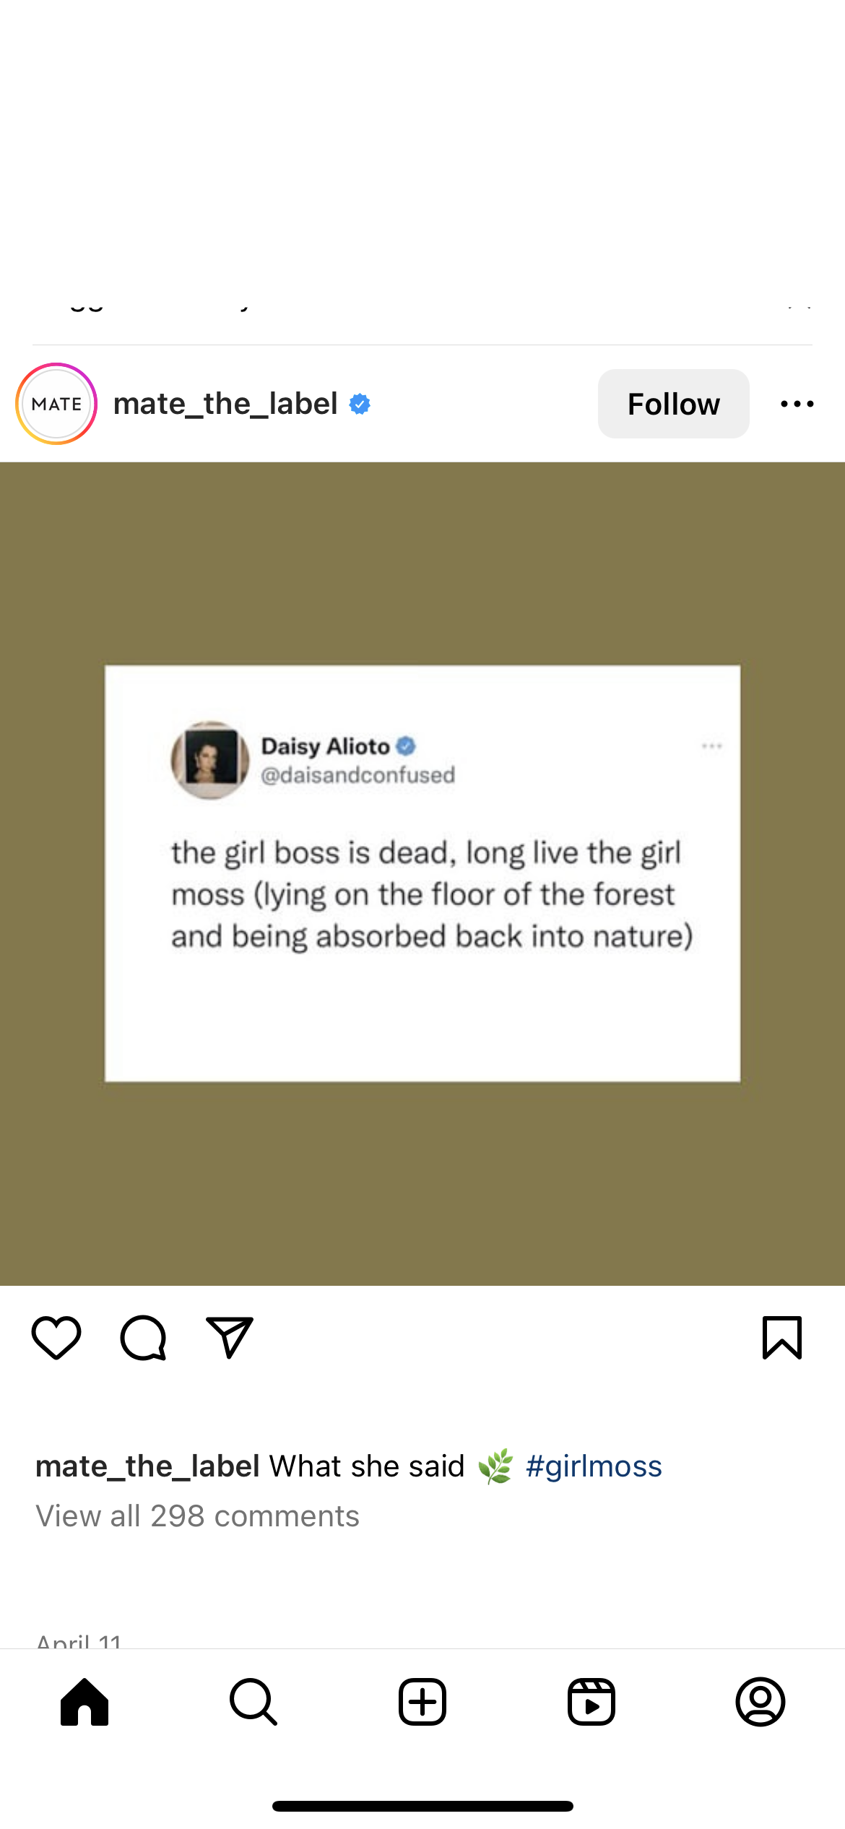Open the comment bubble icon
Image resolution: width=845 pixels, height=1829 pixels.
pos(143,1337)
